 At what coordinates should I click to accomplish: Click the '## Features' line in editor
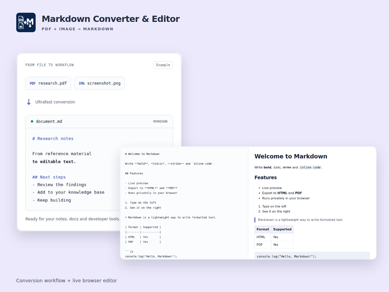[134, 173]
